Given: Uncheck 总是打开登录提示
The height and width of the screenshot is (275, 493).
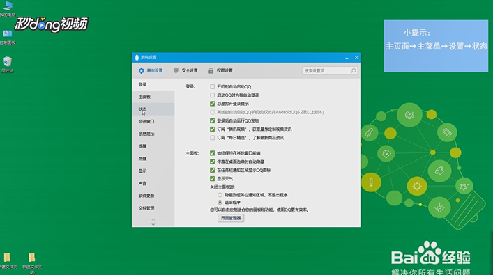Looking at the screenshot, I should [x=212, y=104].
